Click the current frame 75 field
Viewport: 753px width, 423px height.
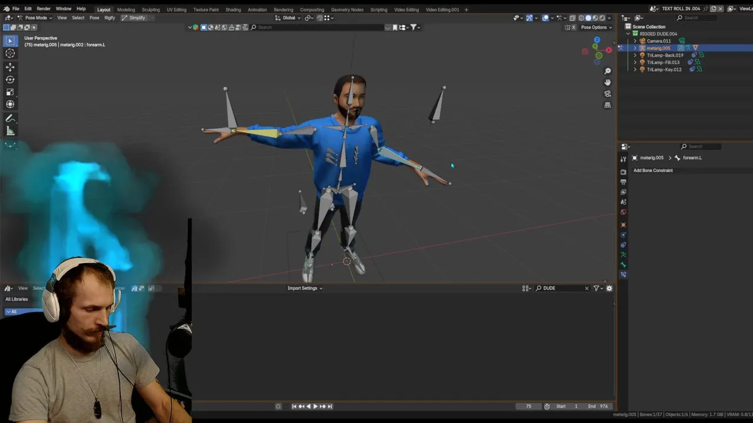point(528,406)
